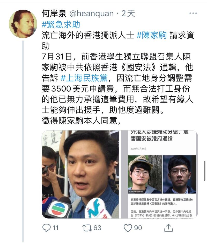Viewport: 207px width, 243px height.
Task: Open the #緊急求助 hashtag
Action: pos(61,25)
